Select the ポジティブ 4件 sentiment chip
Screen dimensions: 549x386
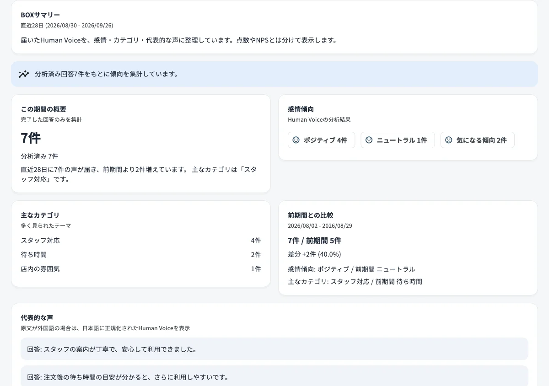pos(321,140)
